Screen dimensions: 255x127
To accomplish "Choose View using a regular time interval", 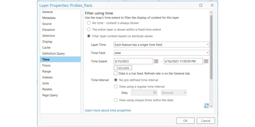I will [116, 87].
